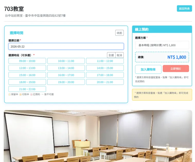Click the 返回列表 button
The image size is (195, 162).
click(184, 8)
